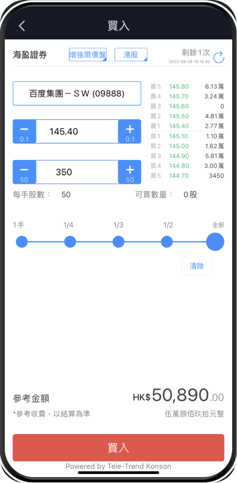This screenshot has height=483, width=237.
Task: Decrease price with the minus 0.1 button
Action: point(24,131)
